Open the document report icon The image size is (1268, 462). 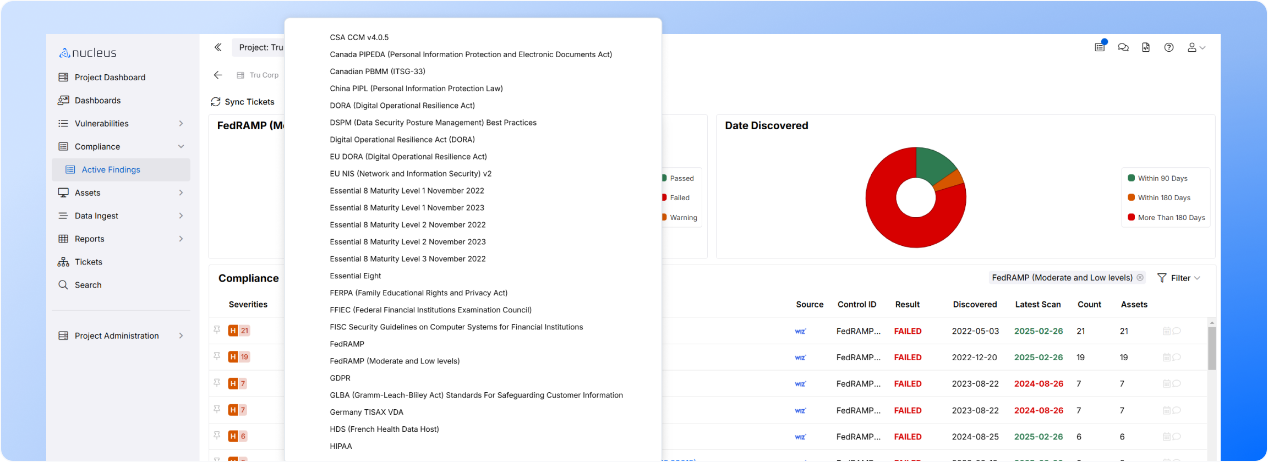coord(1146,48)
